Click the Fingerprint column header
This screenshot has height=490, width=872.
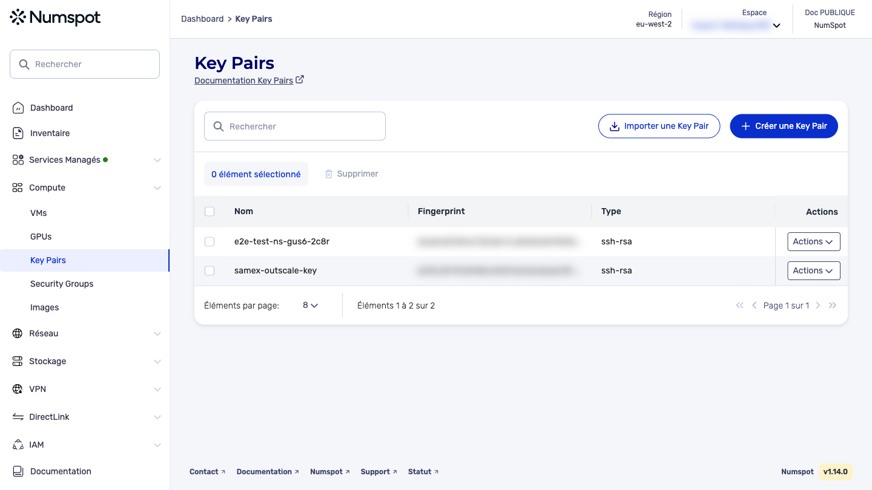pos(441,212)
